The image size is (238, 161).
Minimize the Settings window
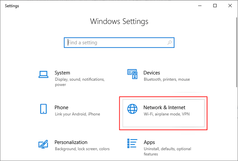coord(200,6)
